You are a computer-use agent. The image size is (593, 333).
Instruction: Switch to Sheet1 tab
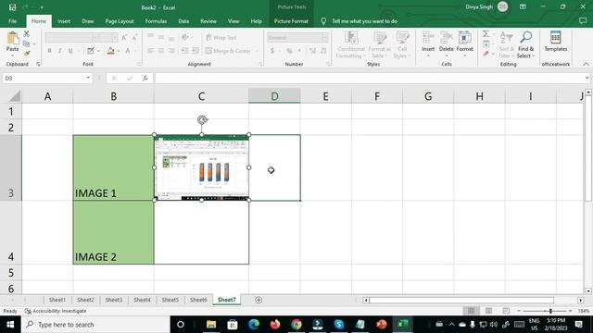[57, 300]
